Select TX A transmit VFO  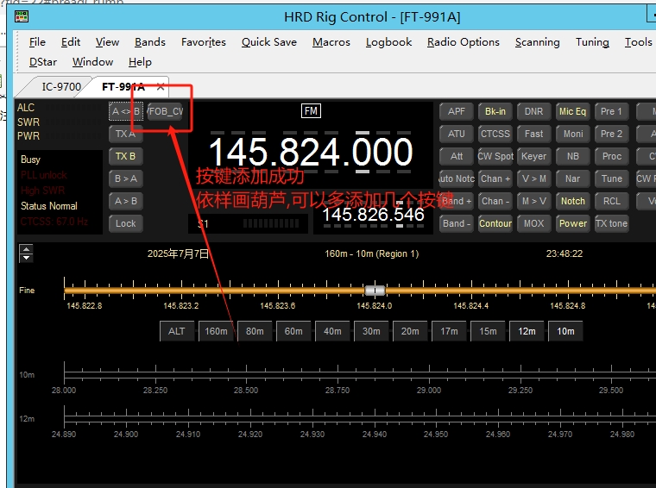click(125, 135)
